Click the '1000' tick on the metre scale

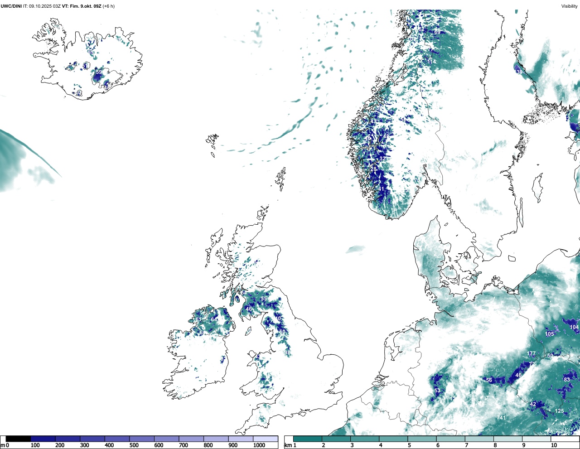(x=259, y=445)
